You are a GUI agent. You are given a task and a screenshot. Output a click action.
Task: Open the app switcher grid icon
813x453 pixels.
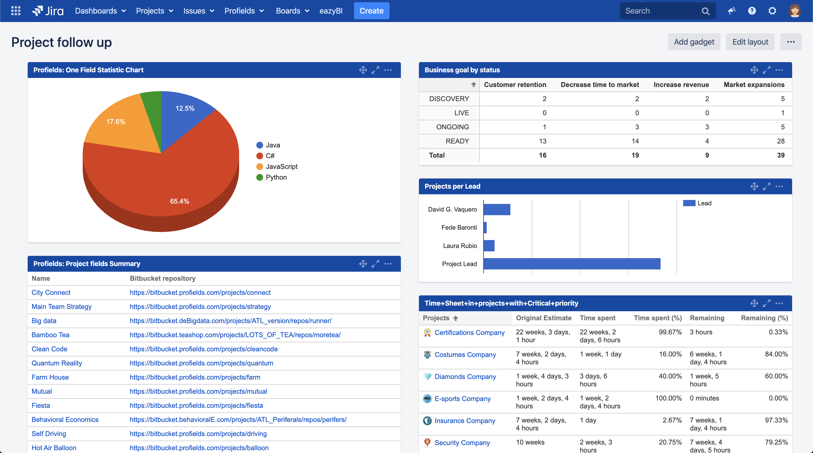point(16,11)
